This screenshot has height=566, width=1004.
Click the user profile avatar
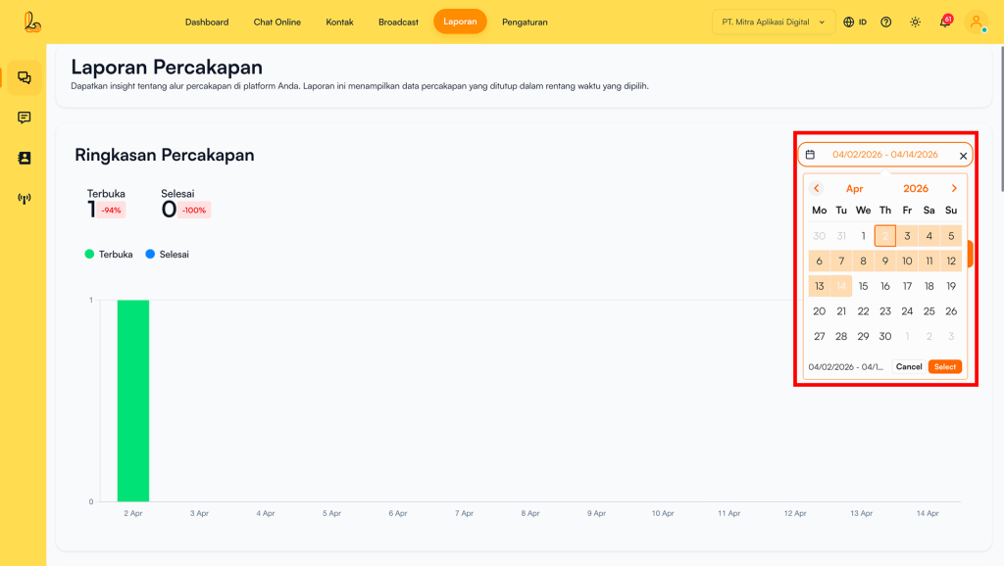point(976,22)
